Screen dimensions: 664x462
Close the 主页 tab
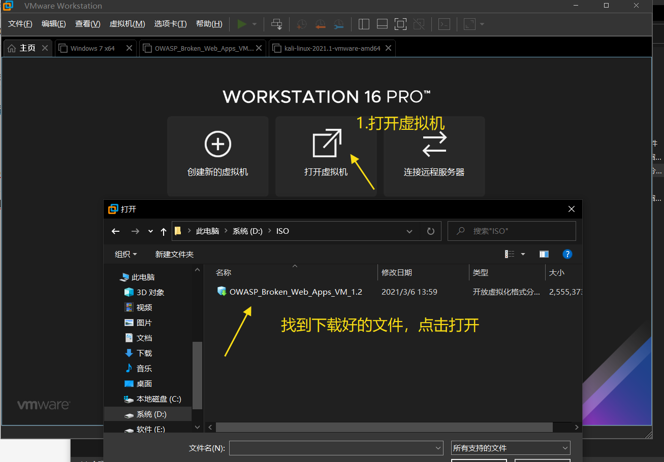(45, 48)
